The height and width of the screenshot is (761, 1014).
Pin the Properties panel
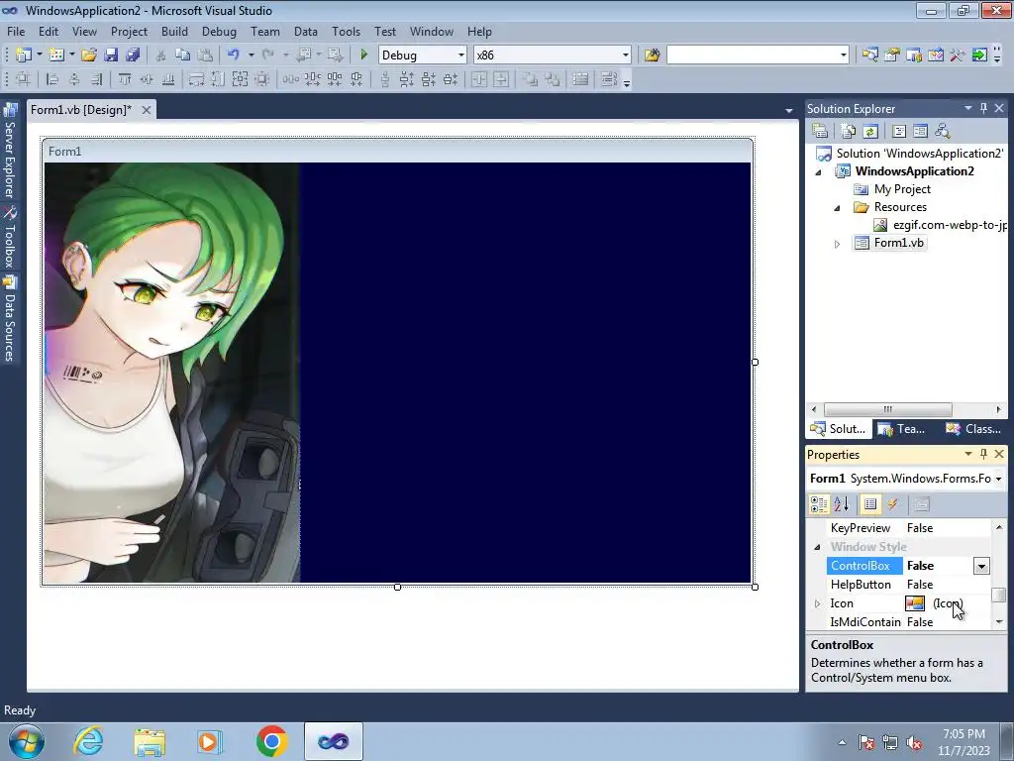click(983, 454)
